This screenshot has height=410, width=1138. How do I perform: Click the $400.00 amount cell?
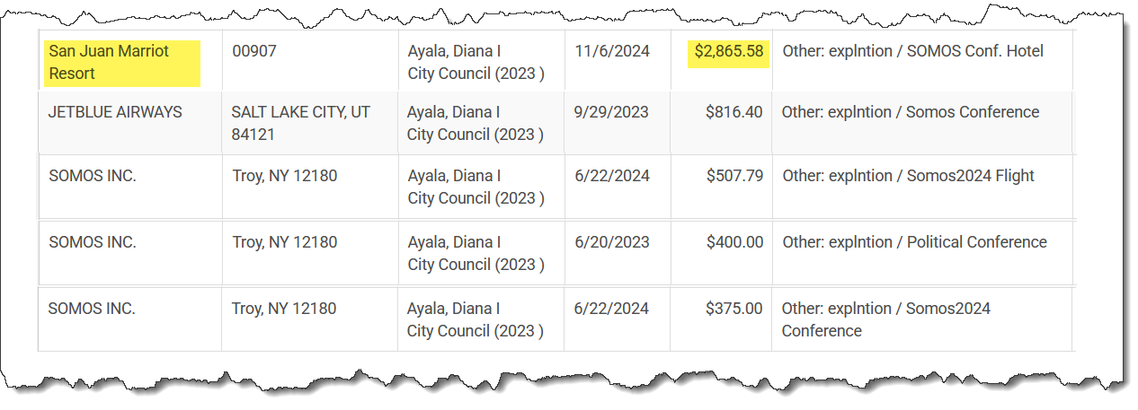pyautogui.click(x=734, y=242)
